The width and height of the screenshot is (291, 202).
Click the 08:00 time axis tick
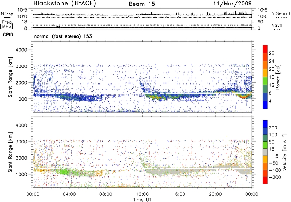tap(106, 194)
